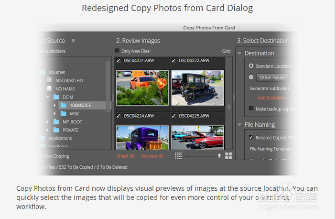
Task: Enable Make backup copies checkbox
Action: (251, 109)
